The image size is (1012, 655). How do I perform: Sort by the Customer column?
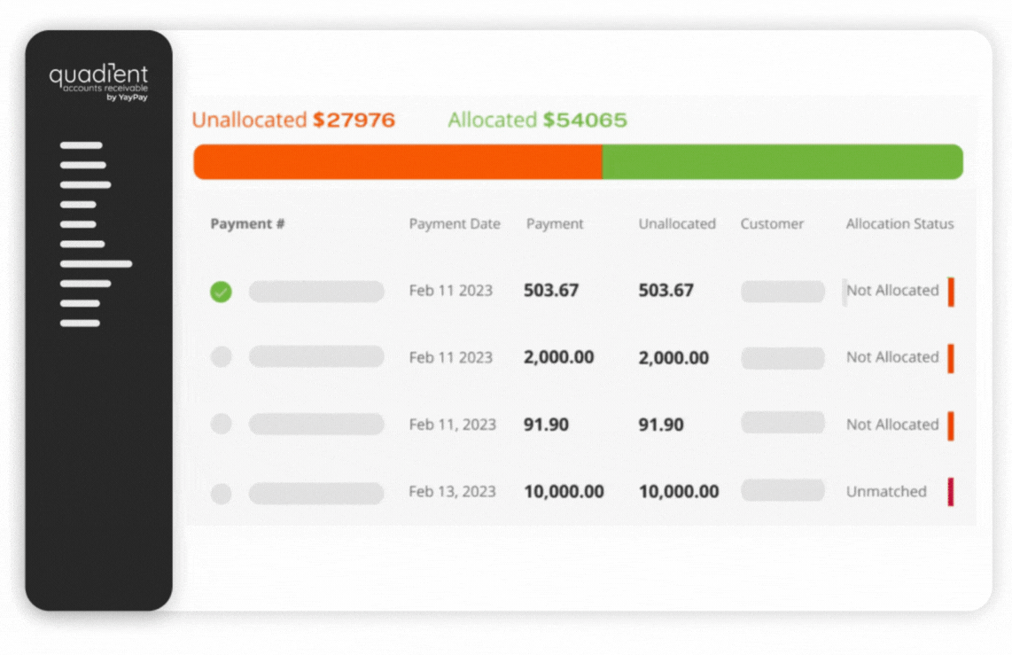tap(771, 223)
